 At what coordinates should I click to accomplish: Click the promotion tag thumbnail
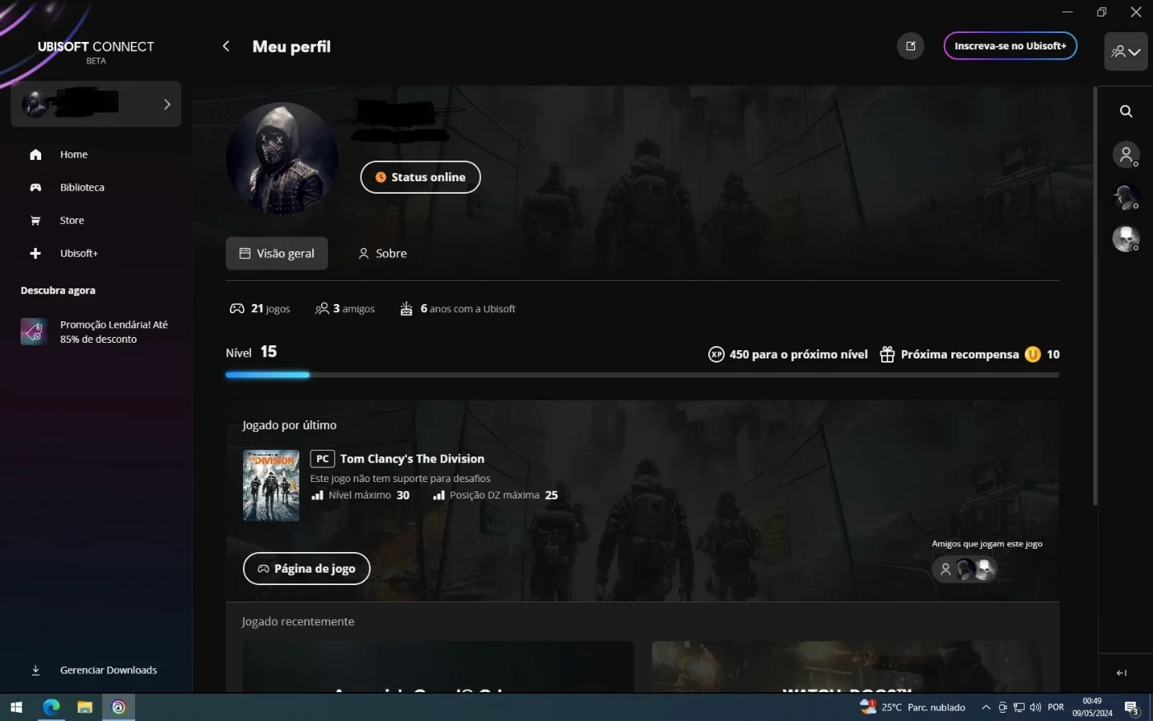[x=34, y=331]
